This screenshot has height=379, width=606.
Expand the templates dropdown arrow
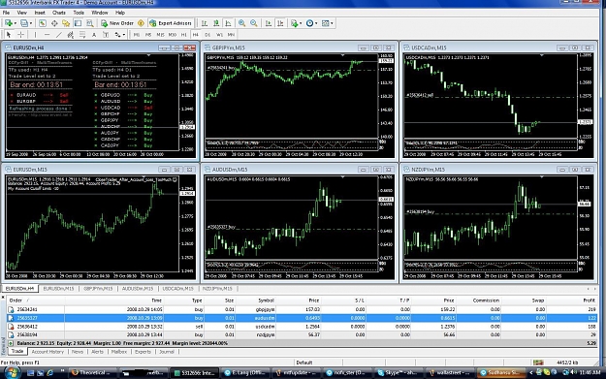tap(332, 23)
